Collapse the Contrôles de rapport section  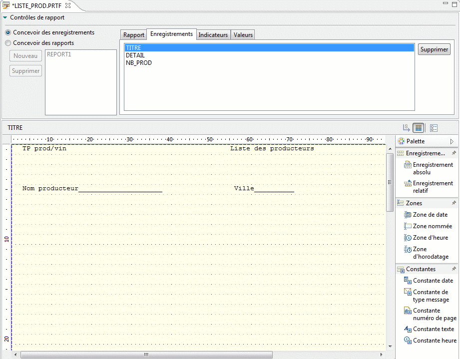(x=5, y=16)
